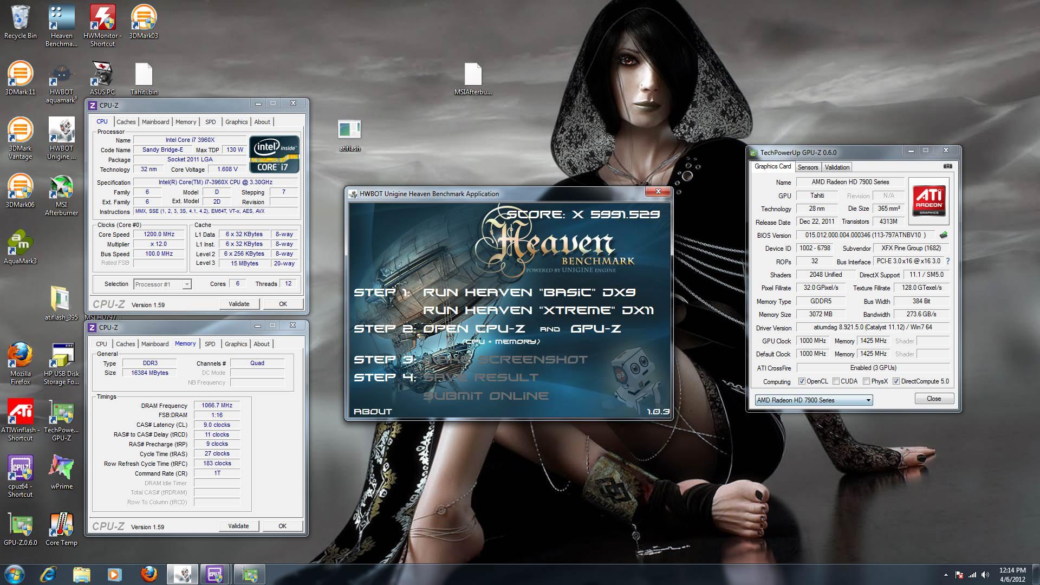Viewport: 1040px width, 585px height.
Task: Select Tahiti.bin file on desktop
Action: (x=144, y=78)
